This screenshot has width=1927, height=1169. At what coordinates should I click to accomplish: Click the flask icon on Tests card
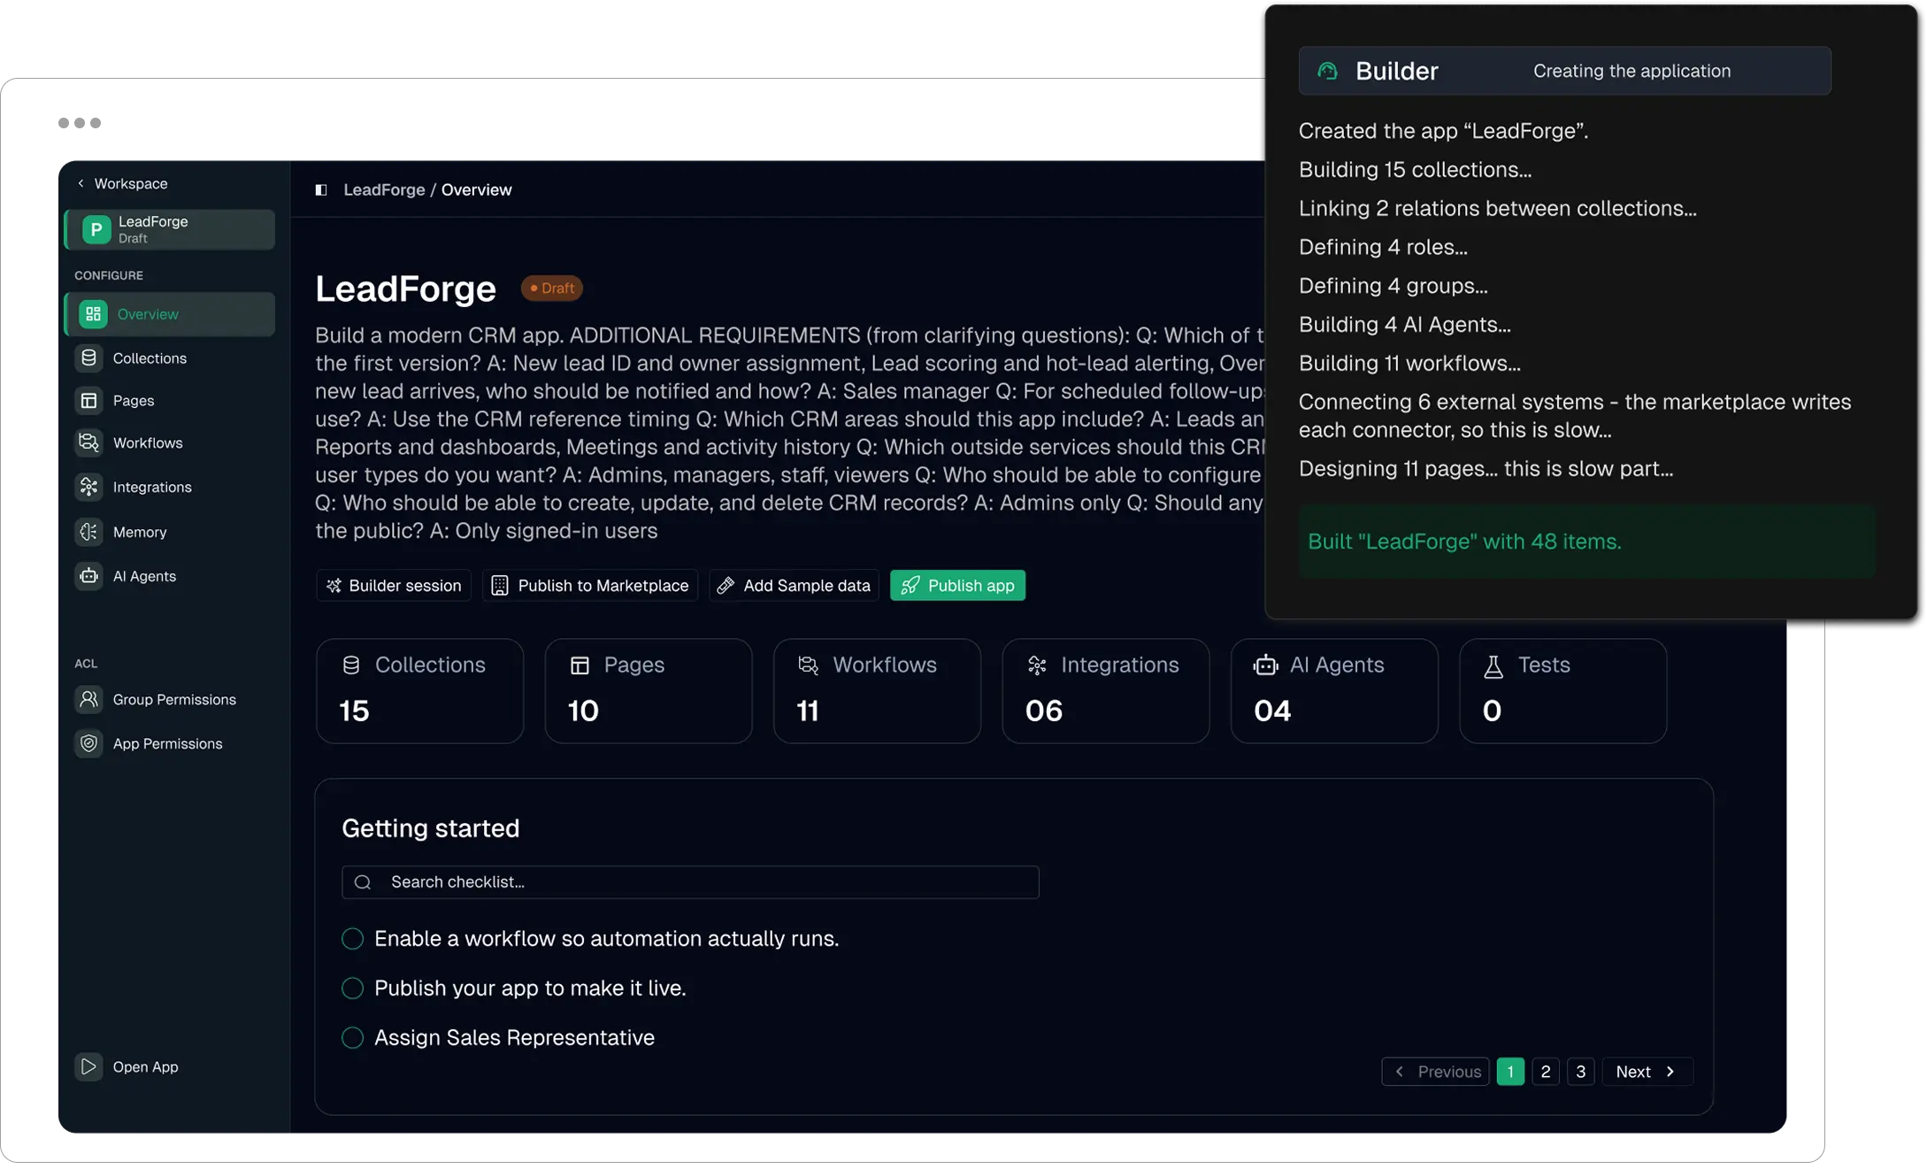pyautogui.click(x=1493, y=666)
